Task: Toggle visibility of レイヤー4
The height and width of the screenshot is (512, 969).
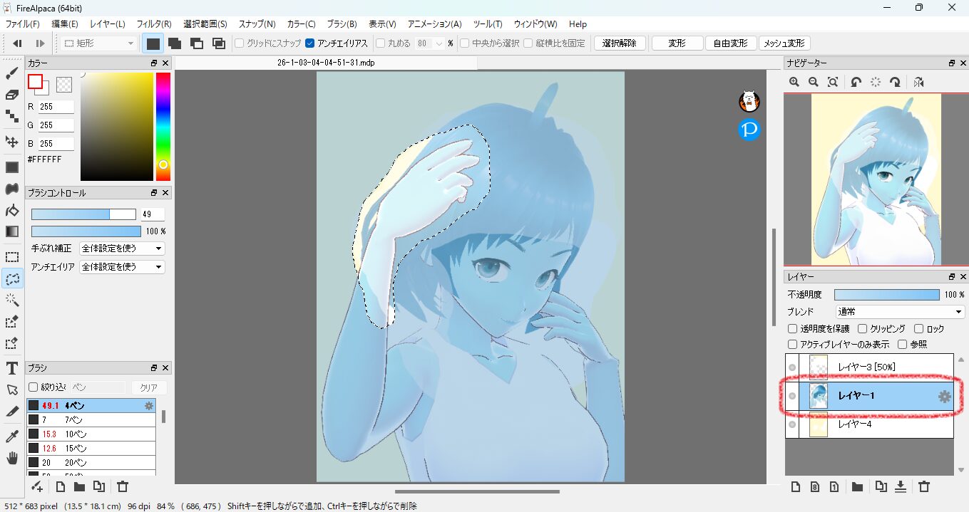Action: pyautogui.click(x=792, y=424)
